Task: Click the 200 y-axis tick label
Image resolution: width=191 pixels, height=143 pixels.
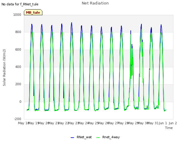Action: [18, 84]
